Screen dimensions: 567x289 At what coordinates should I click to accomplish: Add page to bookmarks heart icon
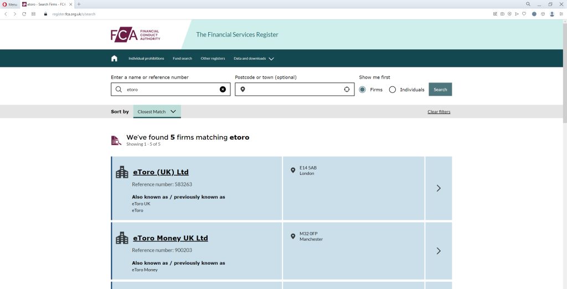(x=524, y=14)
